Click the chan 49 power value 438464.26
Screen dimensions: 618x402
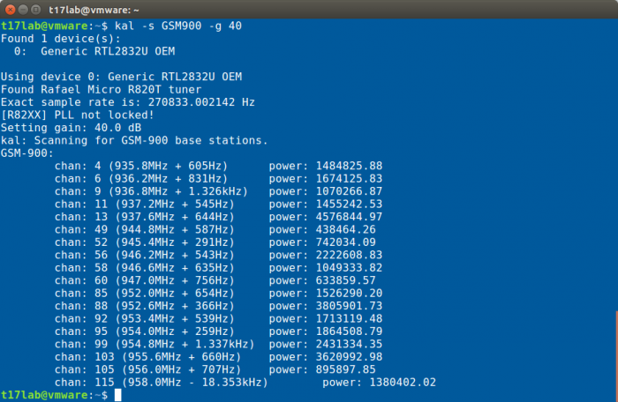tap(346, 229)
